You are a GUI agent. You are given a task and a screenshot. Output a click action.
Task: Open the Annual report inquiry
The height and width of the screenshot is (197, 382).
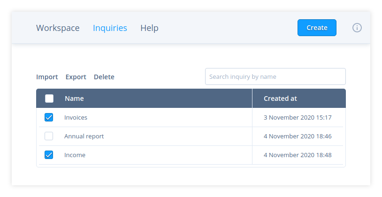(84, 136)
